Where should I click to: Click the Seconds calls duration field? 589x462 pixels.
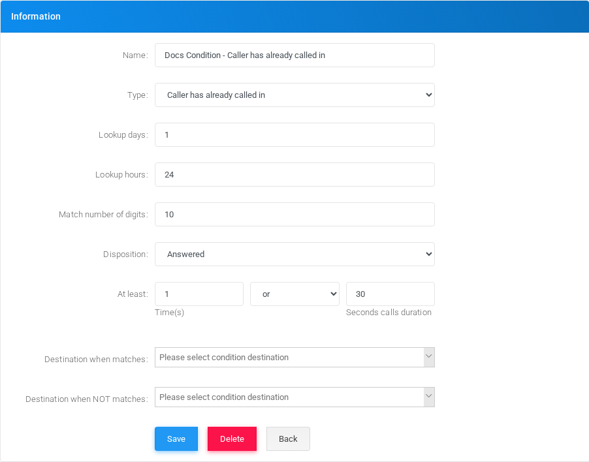point(390,294)
